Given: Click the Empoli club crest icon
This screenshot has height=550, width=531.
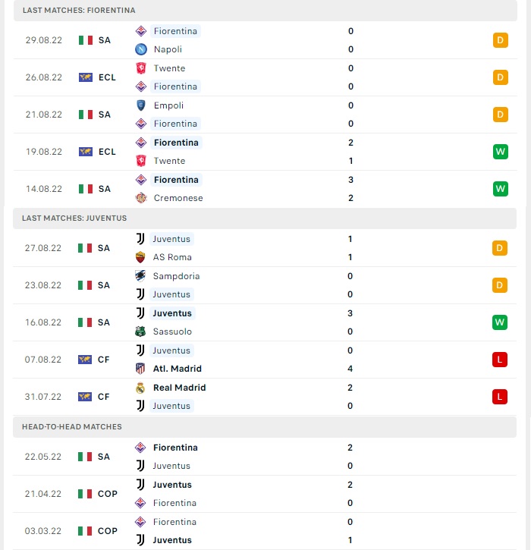Looking at the screenshot, I should coord(141,105).
